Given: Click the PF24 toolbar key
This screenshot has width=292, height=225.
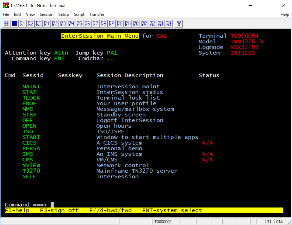Looking at the screenshot, I should pyautogui.click(x=169, y=23).
